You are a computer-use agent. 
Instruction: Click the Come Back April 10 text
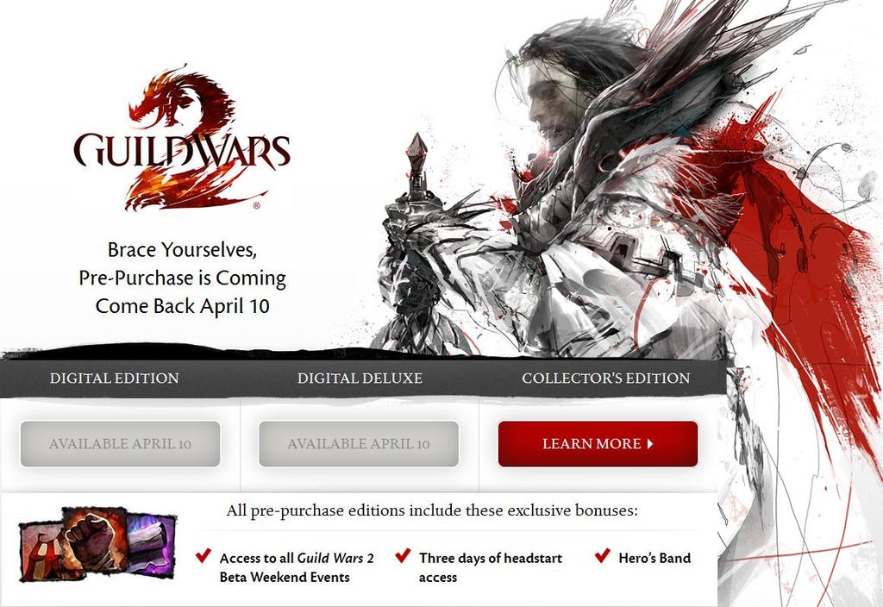(x=183, y=306)
